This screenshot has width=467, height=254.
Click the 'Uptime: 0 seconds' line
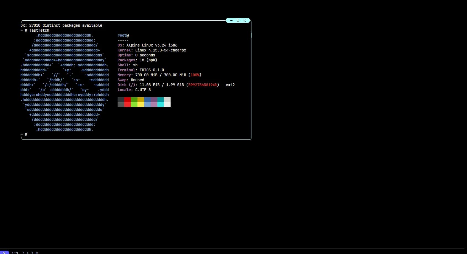pos(136,55)
